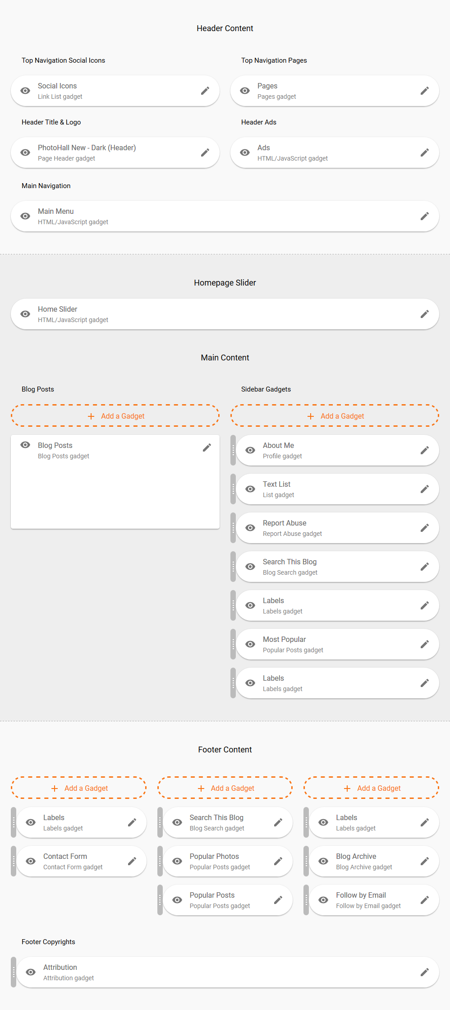
Task: Edit the Blog Archive gadget
Action: [x=424, y=862]
